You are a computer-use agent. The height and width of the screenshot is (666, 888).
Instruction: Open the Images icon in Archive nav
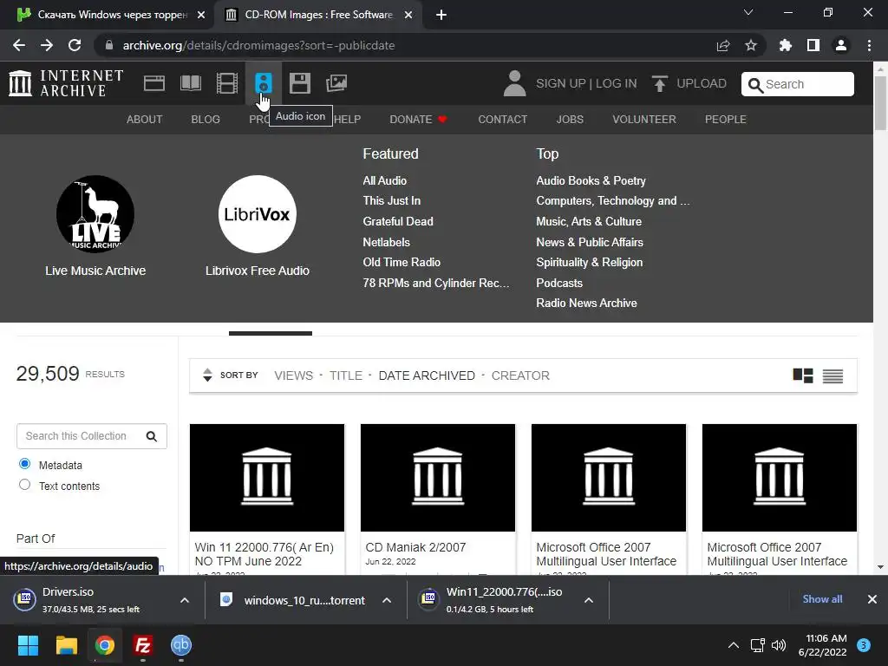click(x=336, y=83)
